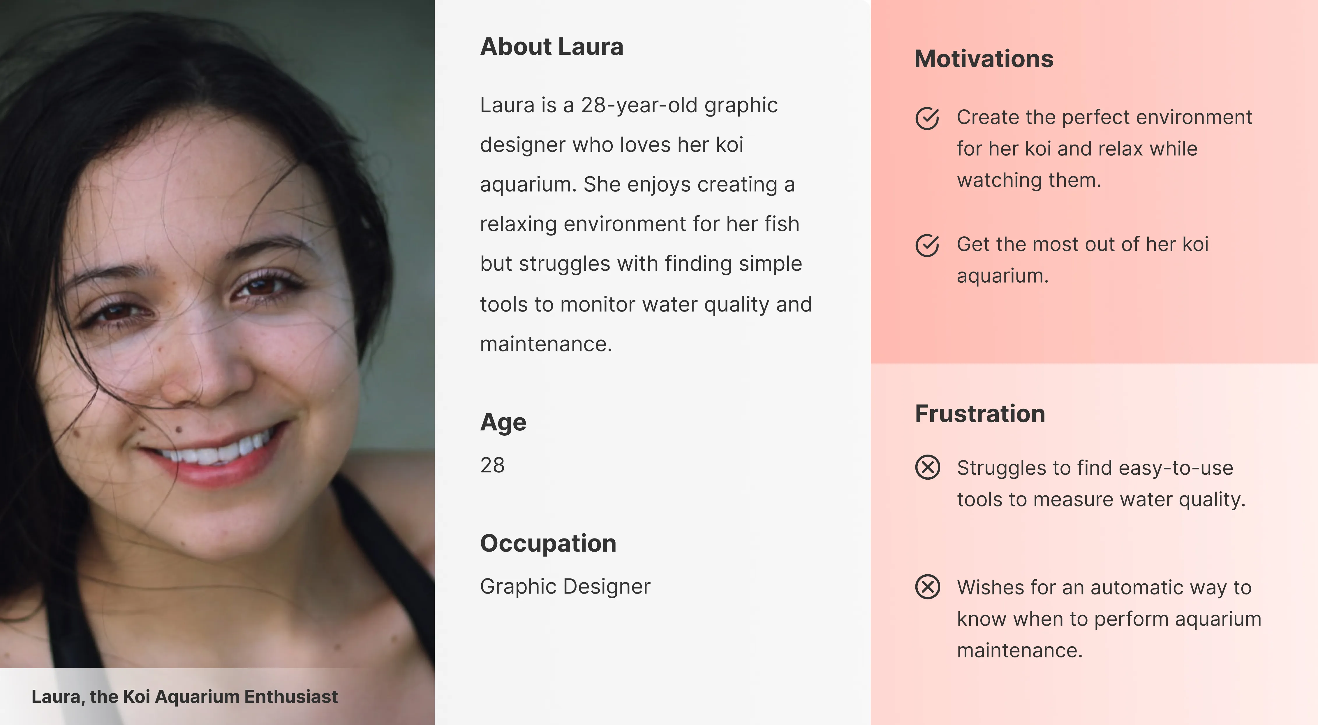
Task: Click the 'Laura is a 28-year-old graphic' bio paragraph
Action: coord(646,225)
